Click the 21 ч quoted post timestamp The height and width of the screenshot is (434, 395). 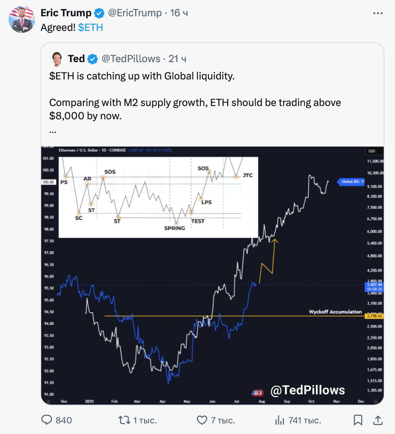pyautogui.click(x=177, y=59)
